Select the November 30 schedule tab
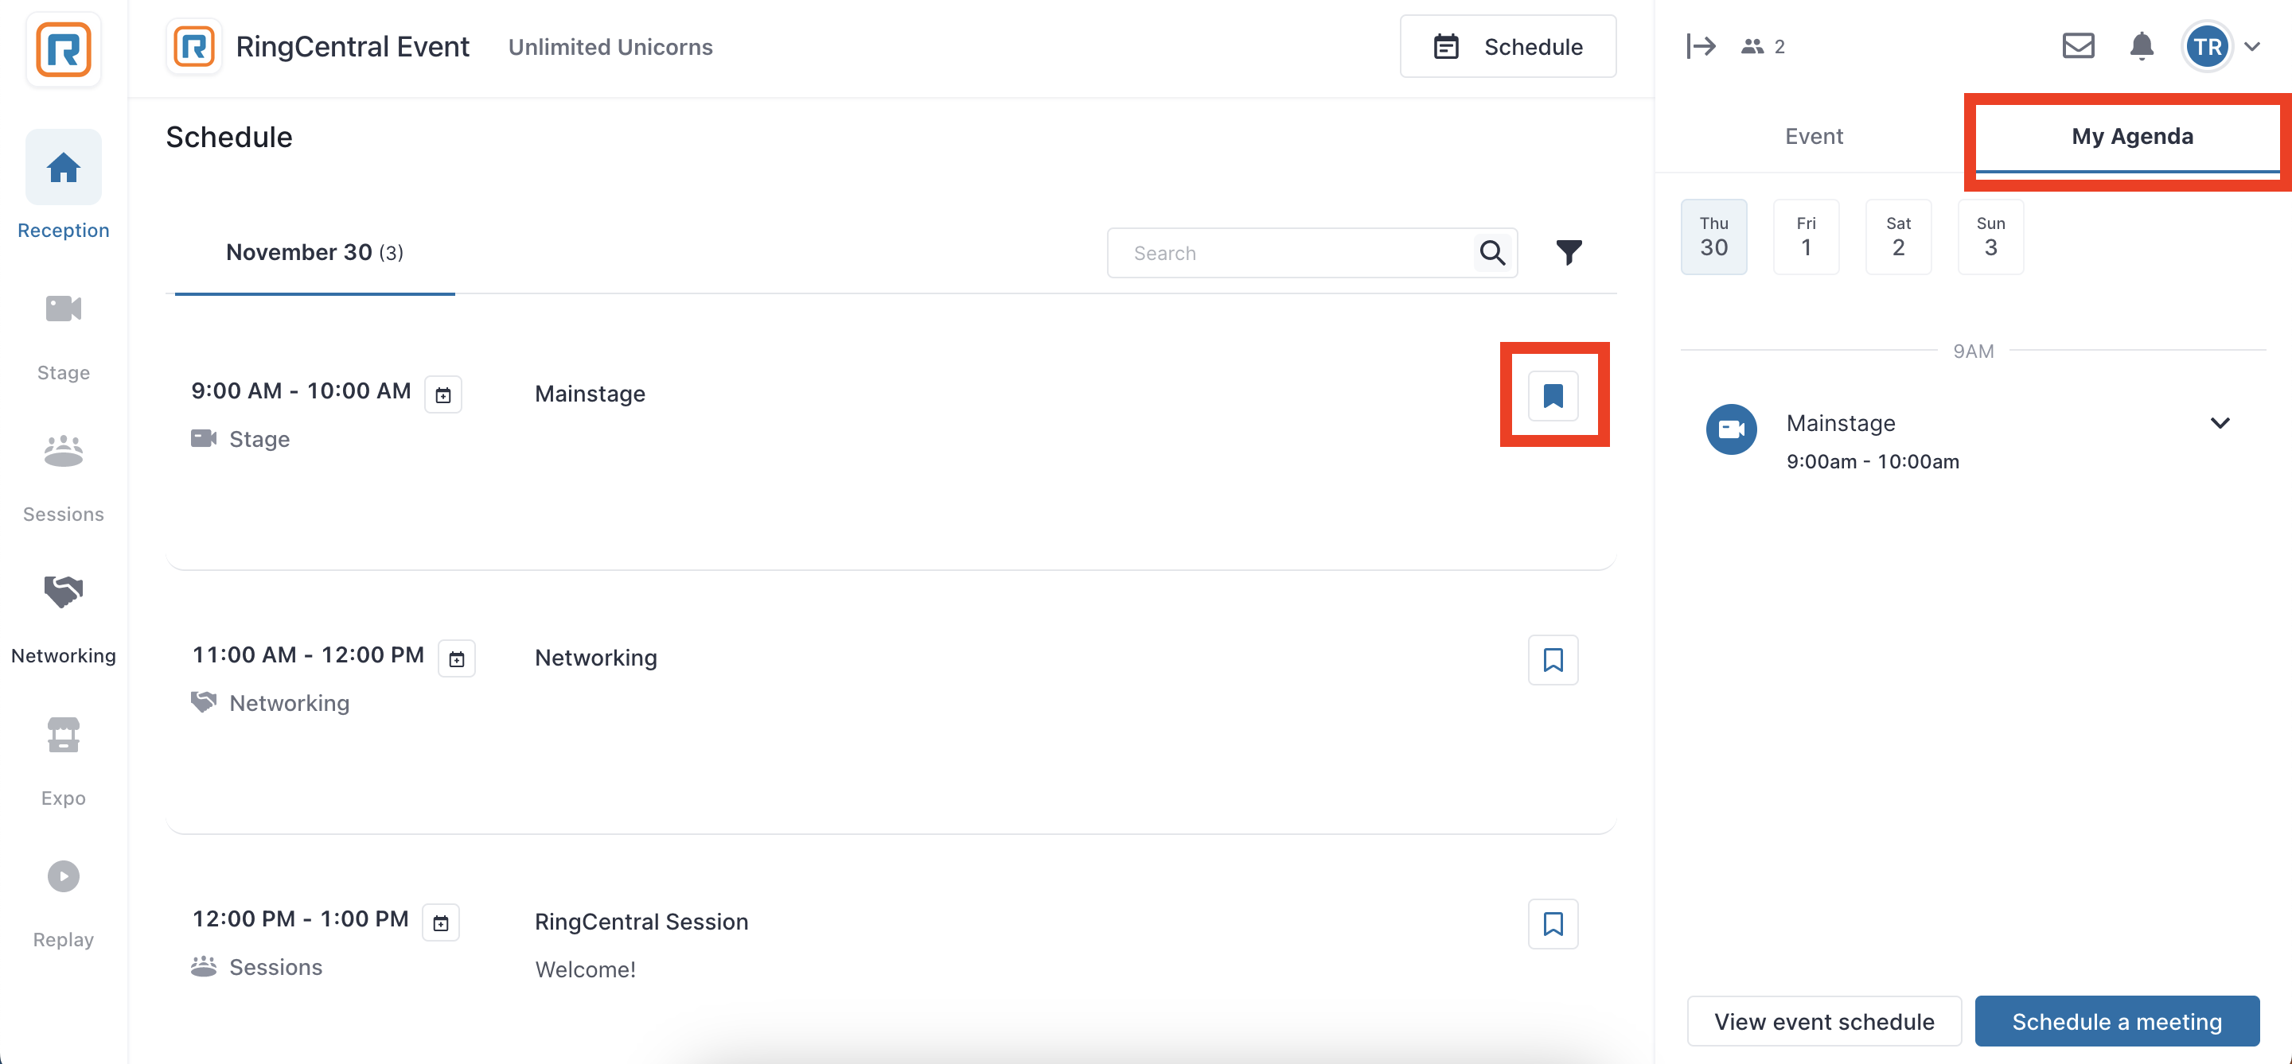Image resolution: width=2292 pixels, height=1064 pixels. pyautogui.click(x=314, y=252)
